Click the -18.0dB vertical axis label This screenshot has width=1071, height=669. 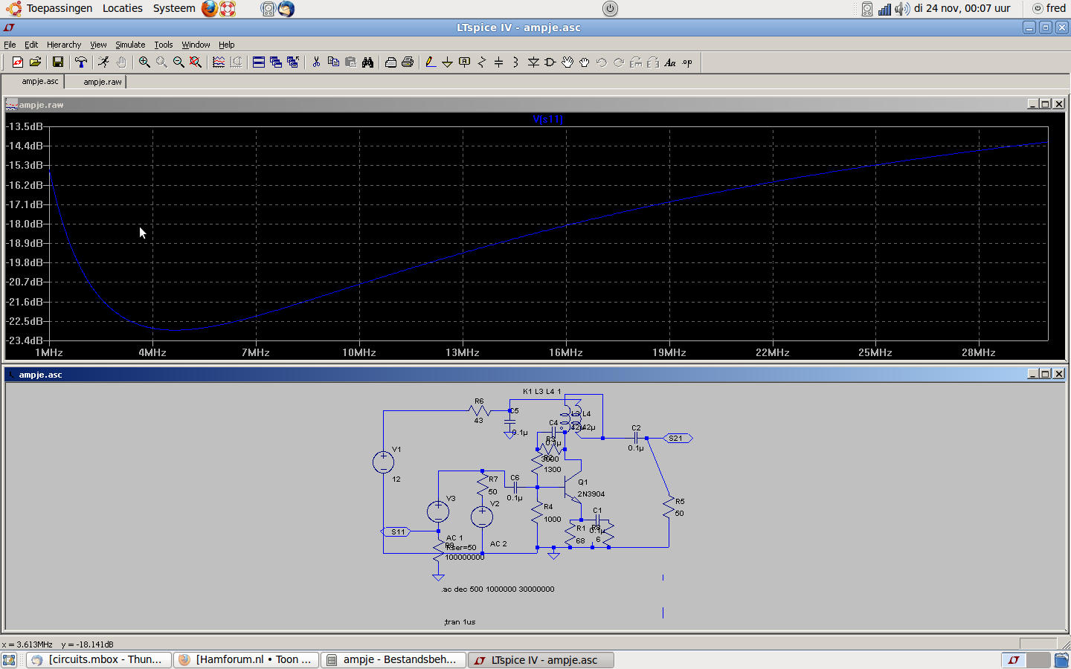pyautogui.click(x=25, y=224)
